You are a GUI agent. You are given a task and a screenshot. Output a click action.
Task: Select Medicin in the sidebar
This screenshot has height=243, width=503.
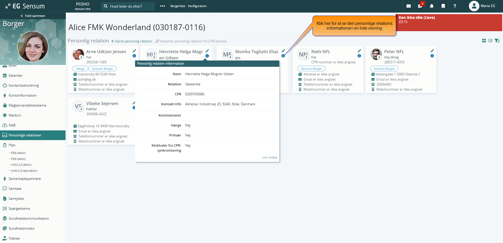tap(15, 115)
